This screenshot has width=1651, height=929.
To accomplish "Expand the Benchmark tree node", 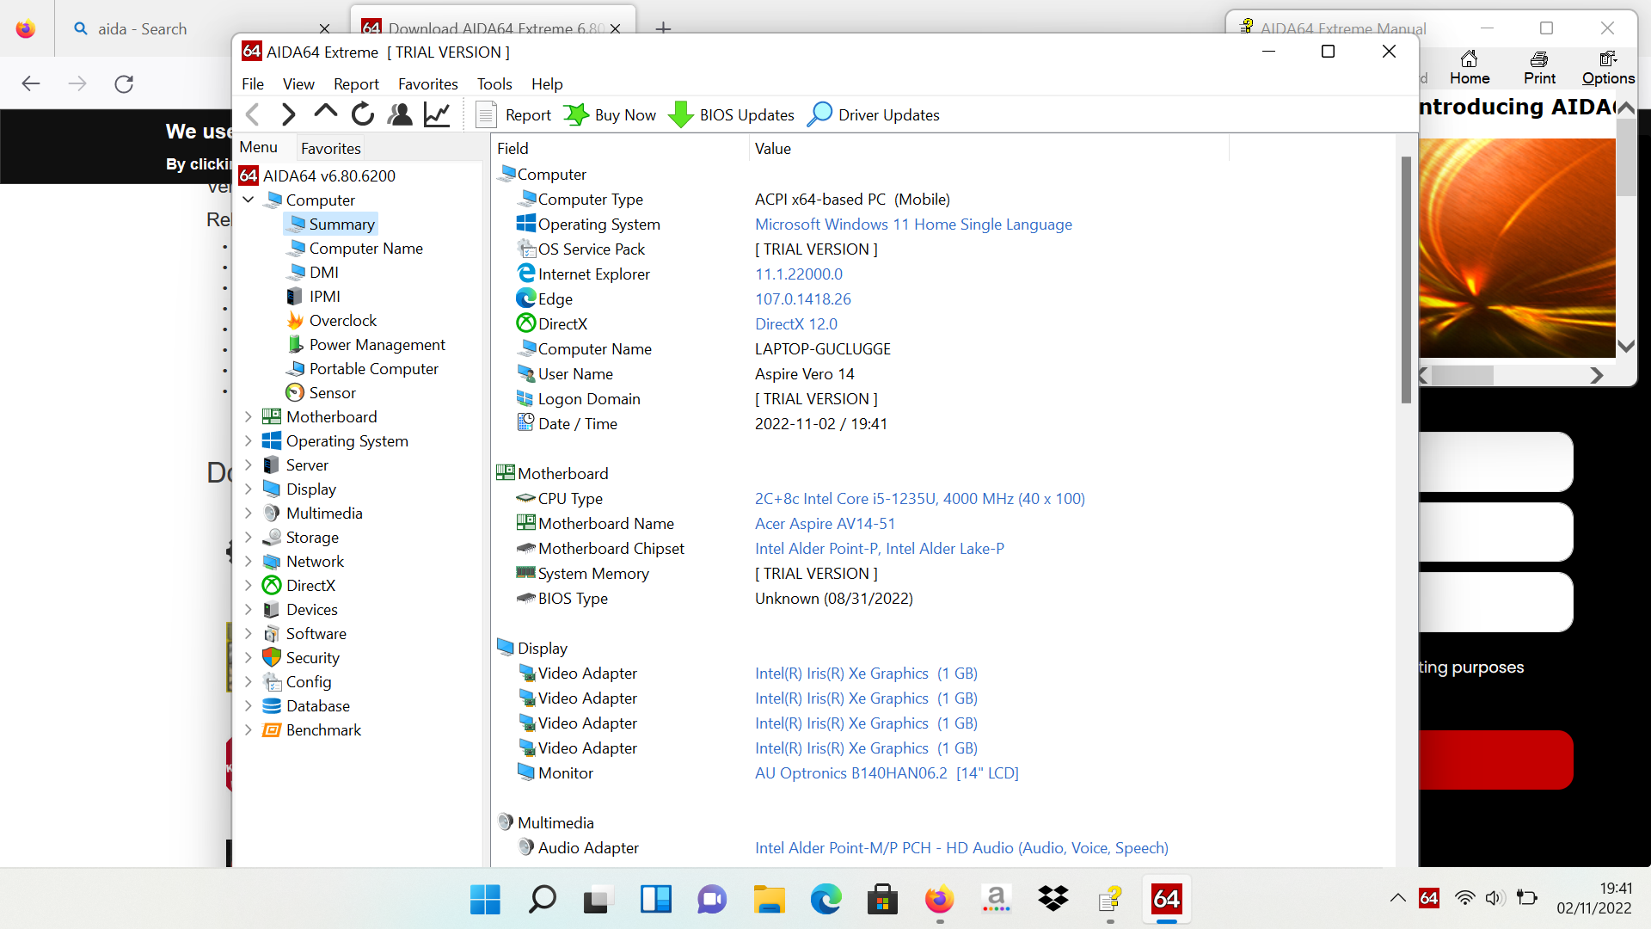I will coord(249,729).
